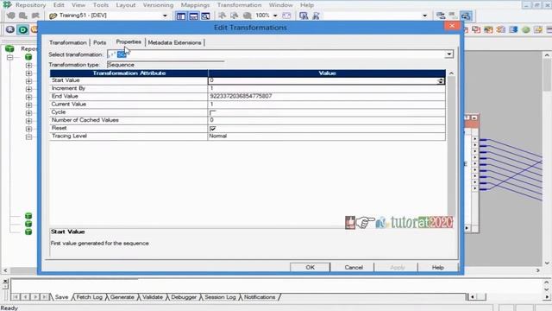Viewport: 552px width, 311px height.
Task: Click the green ball transformation icon in the right toolbar
Action: 526,29
